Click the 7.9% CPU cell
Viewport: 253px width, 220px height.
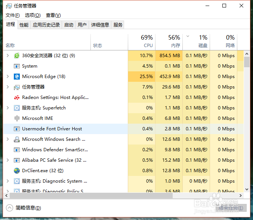142,87
